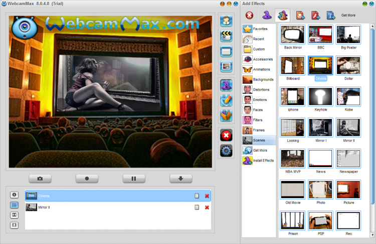Screen dimensions: 376x244
Task: Open the doodle pencil tool
Action: coord(226,100)
